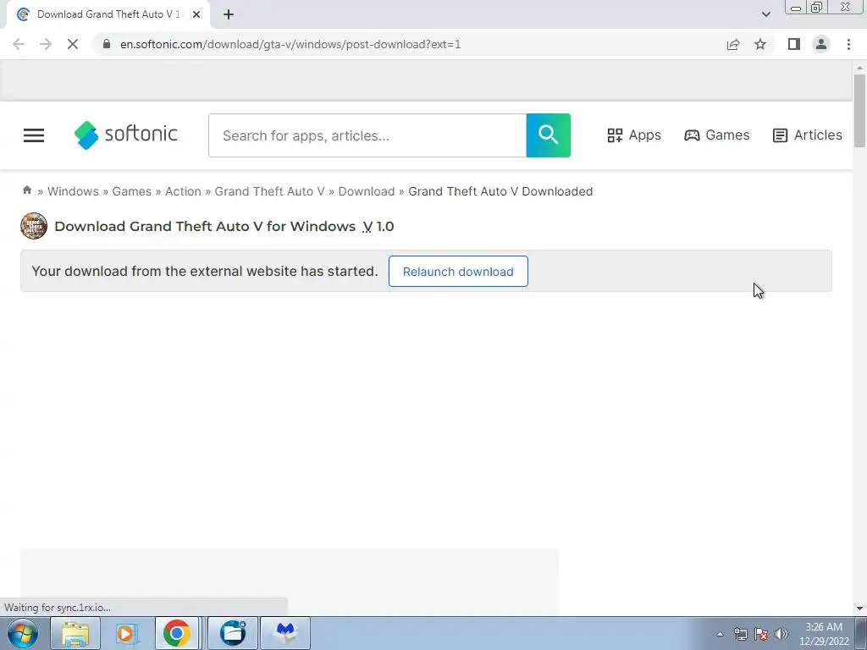Open the Chrome side panel
This screenshot has height=650, width=867.
[x=794, y=44]
